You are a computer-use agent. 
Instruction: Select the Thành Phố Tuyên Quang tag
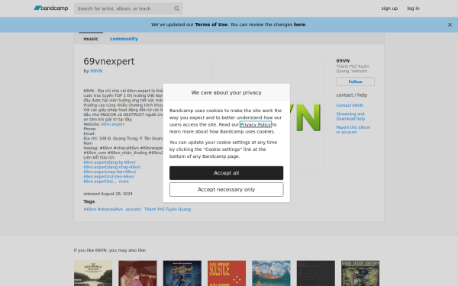pyautogui.click(x=167, y=209)
